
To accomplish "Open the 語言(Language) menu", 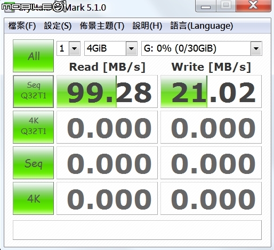I will pyautogui.click(x=202, y=26).
